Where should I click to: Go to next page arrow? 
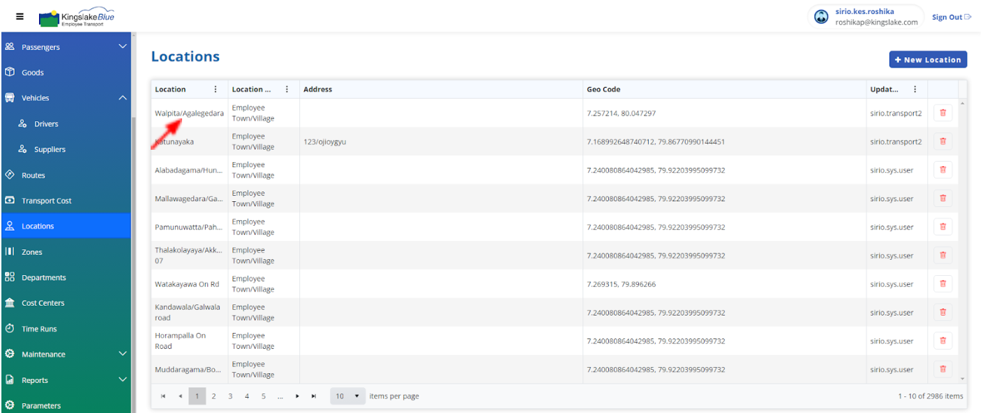(x=297, y=396)
